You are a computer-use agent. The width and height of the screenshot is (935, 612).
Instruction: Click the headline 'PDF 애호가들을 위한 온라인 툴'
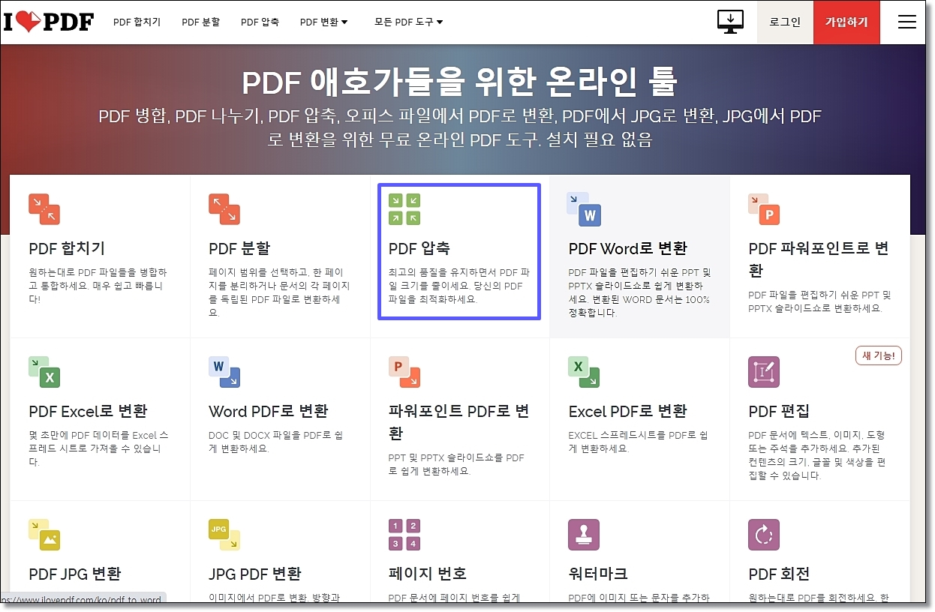click(x=459, y=82)
